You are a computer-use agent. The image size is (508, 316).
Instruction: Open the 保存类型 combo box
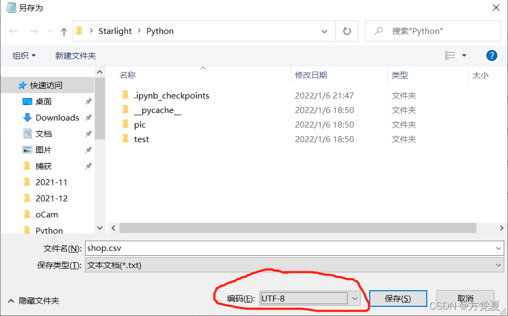[294, 265]
